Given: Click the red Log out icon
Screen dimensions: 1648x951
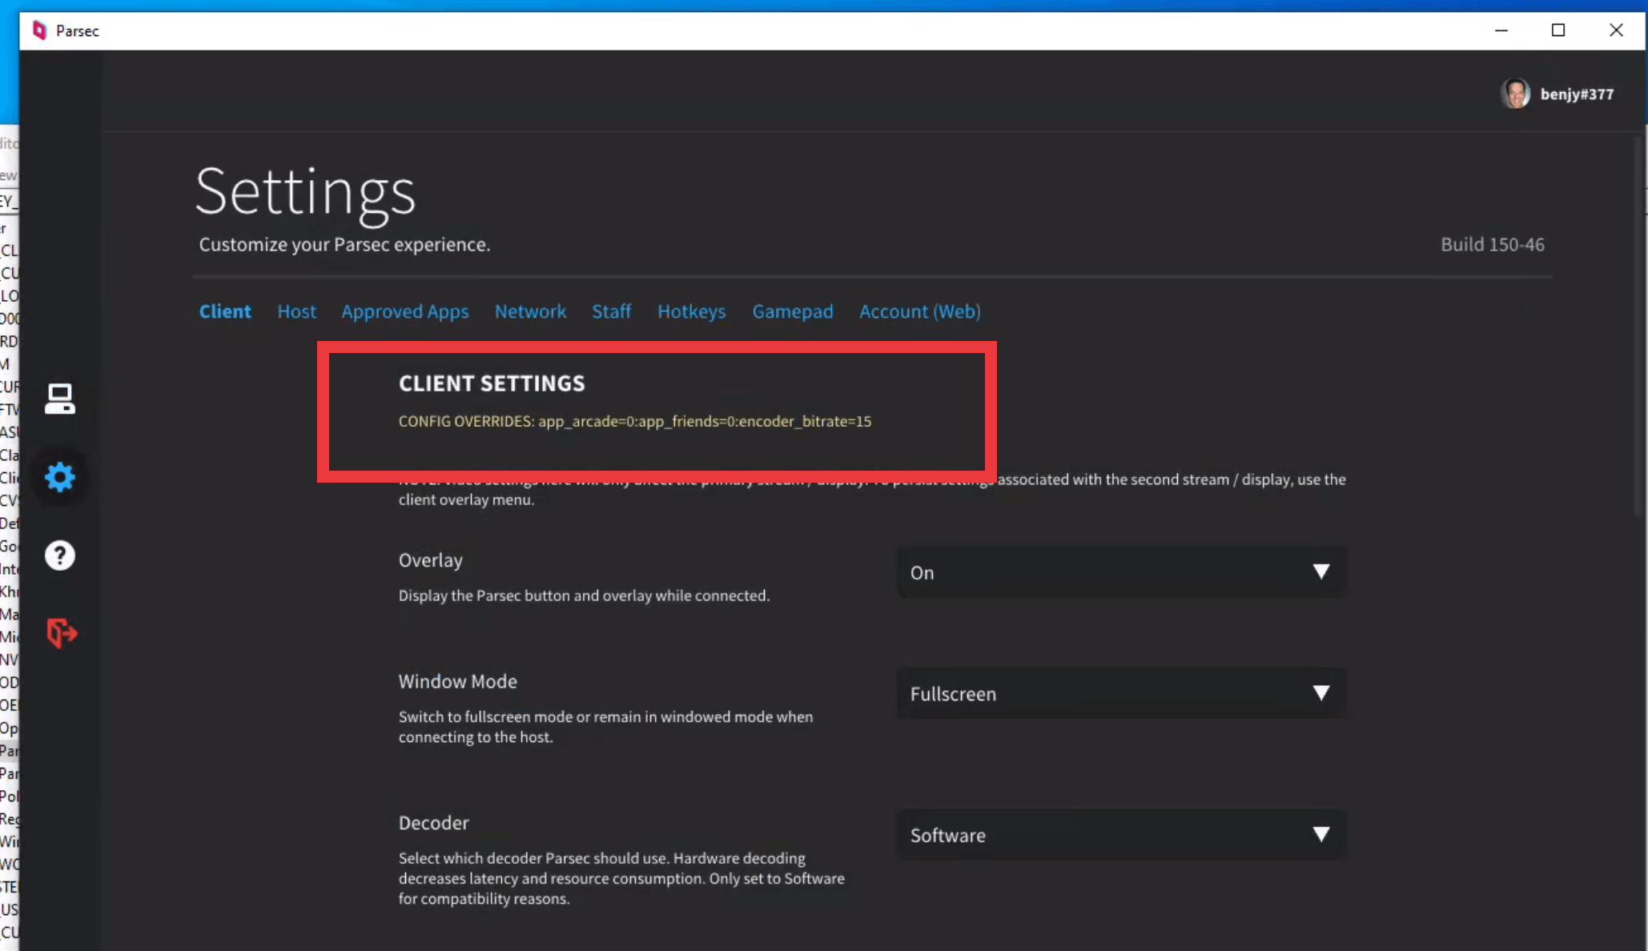Looking at the screenshot, I should (61, 632).
